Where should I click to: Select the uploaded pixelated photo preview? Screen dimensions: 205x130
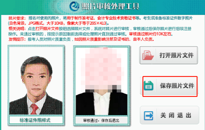[102, 81]
